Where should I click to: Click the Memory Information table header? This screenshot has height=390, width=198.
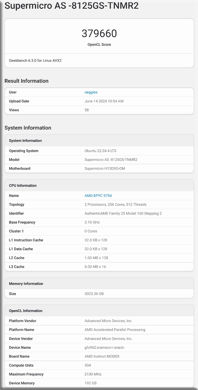(x=99, y=284)
